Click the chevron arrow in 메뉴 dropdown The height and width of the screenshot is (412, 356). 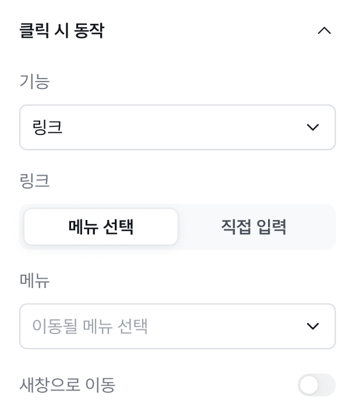pos(313,326)
